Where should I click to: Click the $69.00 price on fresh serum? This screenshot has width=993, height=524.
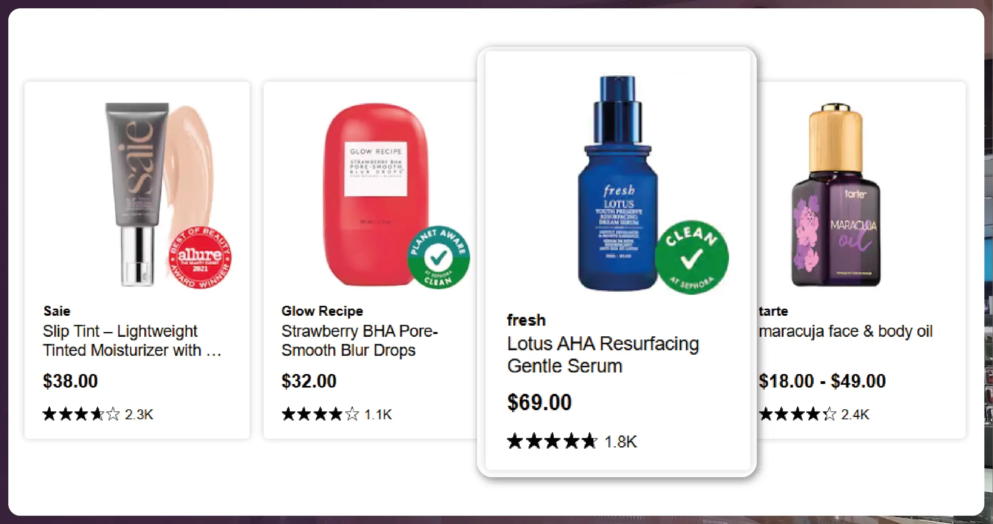pos(539,402)
